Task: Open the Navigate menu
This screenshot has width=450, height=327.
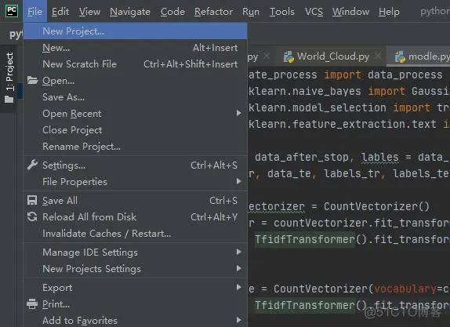Action: (130, 12)
